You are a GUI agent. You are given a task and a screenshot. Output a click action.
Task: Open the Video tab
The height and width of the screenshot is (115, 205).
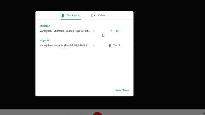tap(98, 15)
